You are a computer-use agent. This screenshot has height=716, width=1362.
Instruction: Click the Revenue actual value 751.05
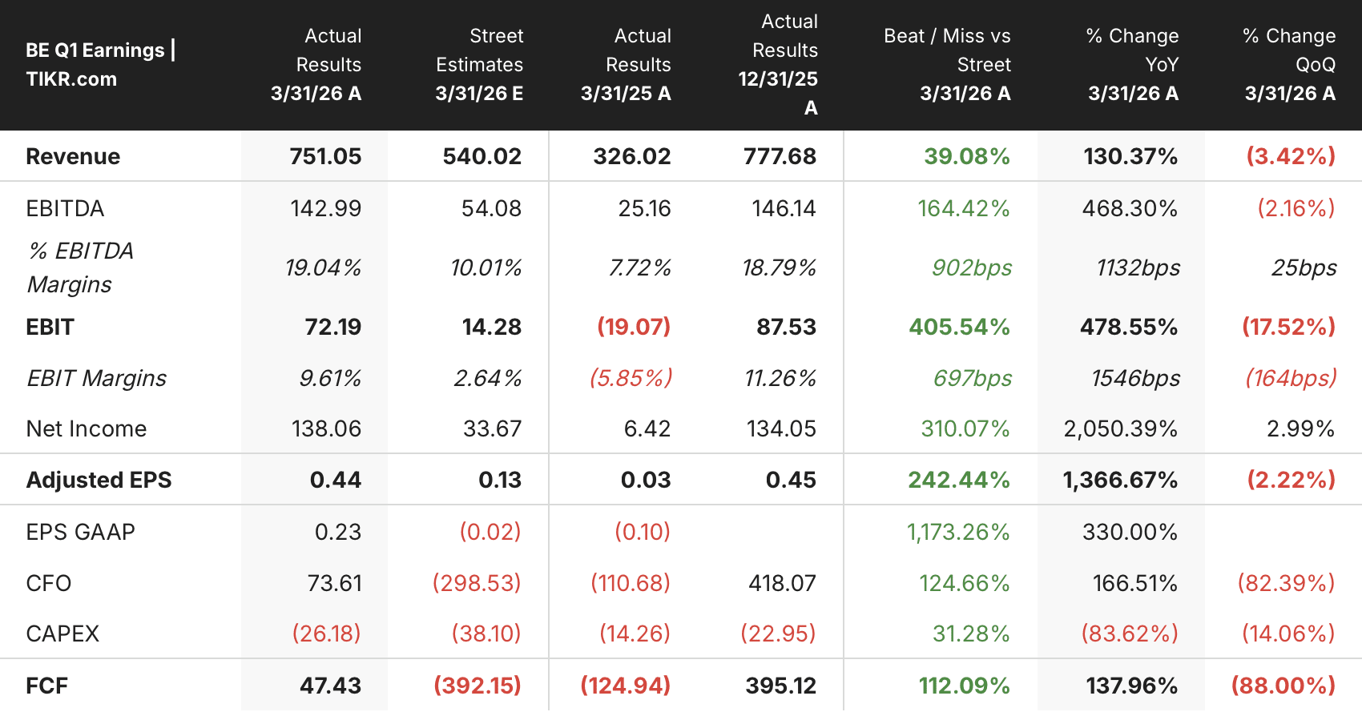click(x=325, y=156)
